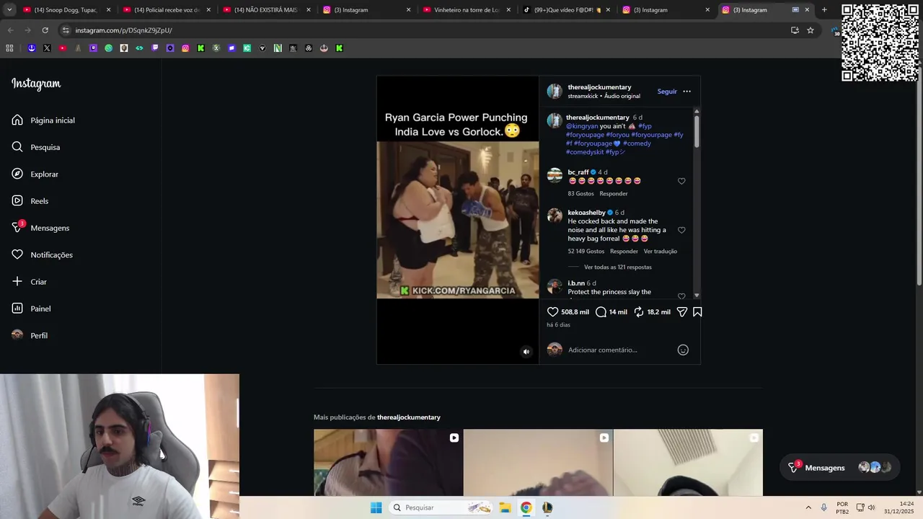Show hidden tray icons chevron

[808, 507]
